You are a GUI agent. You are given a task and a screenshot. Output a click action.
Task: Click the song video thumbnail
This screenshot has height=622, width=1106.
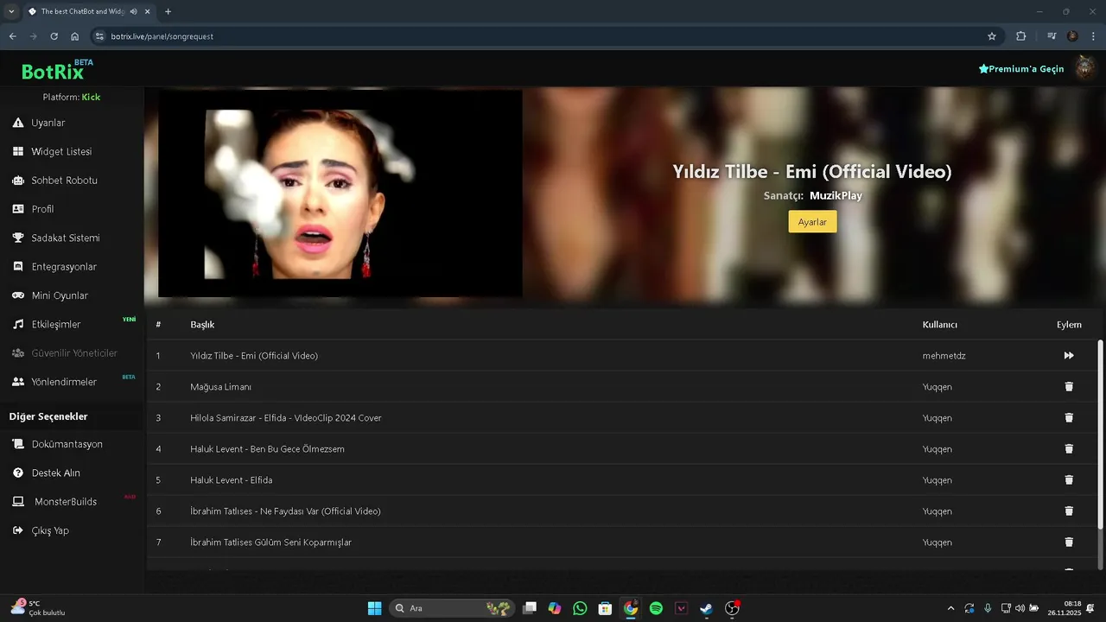click(340, 194)
